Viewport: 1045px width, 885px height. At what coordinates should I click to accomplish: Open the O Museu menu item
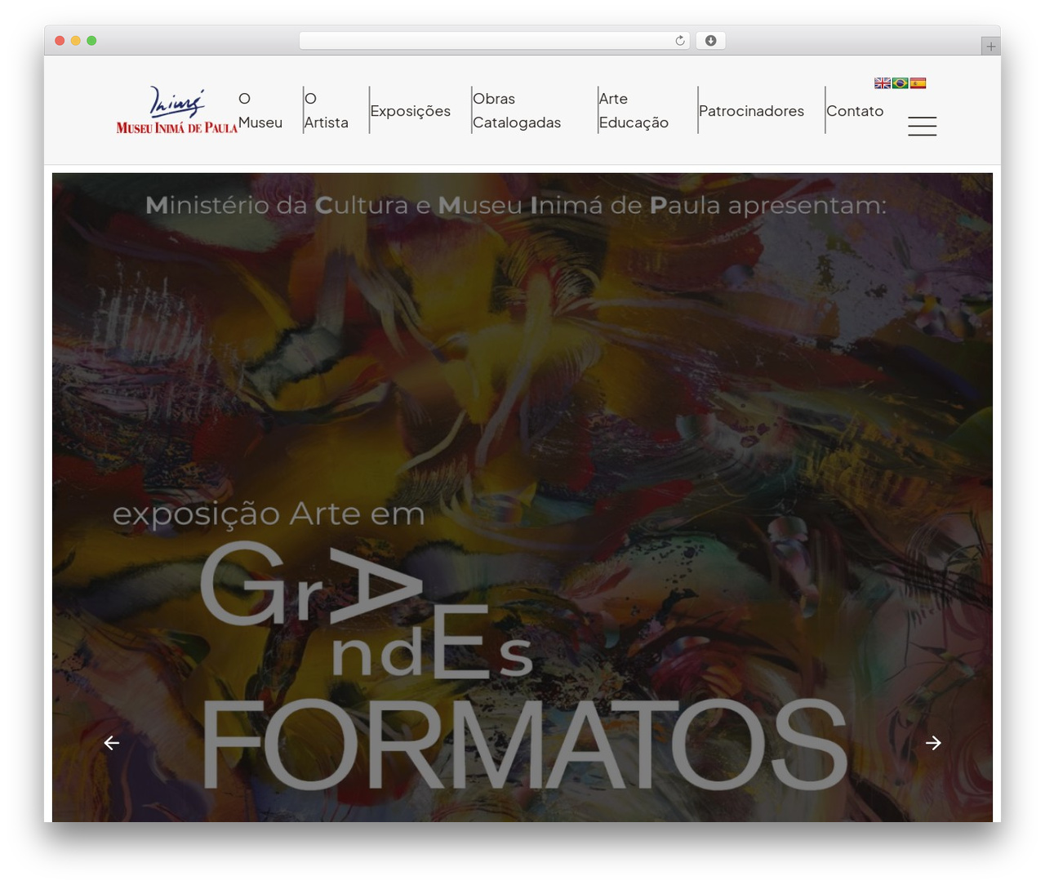pos(260,110)
